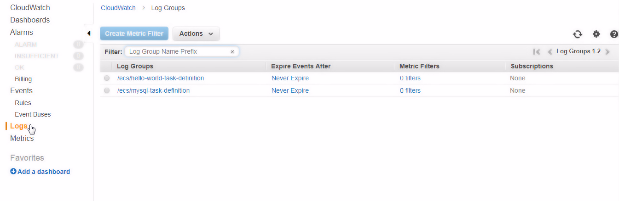Go to first page of log groups
The image size is (619, 201).
[537, 51]
